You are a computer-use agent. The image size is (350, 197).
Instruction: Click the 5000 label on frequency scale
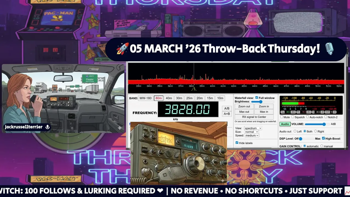[318, 86]
